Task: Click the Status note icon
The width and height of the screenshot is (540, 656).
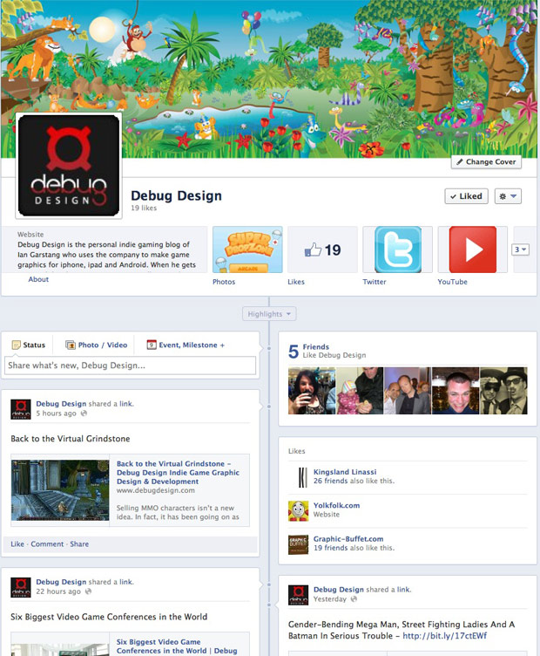Action: (17, 345)
